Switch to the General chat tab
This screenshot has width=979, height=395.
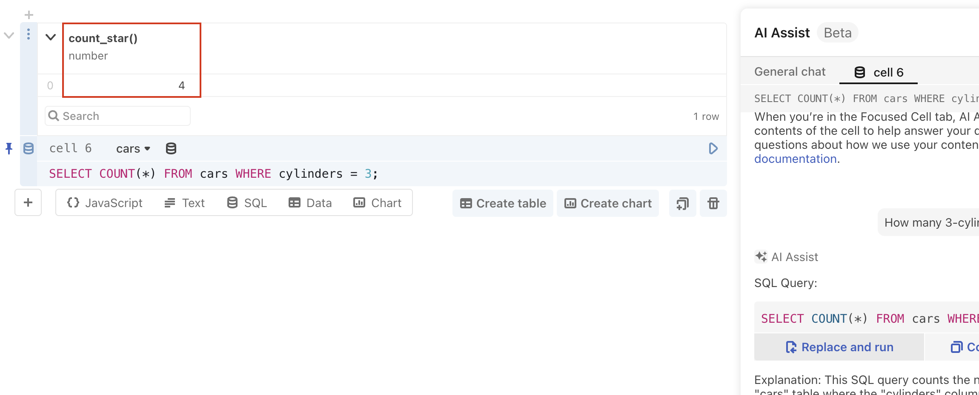790,71
